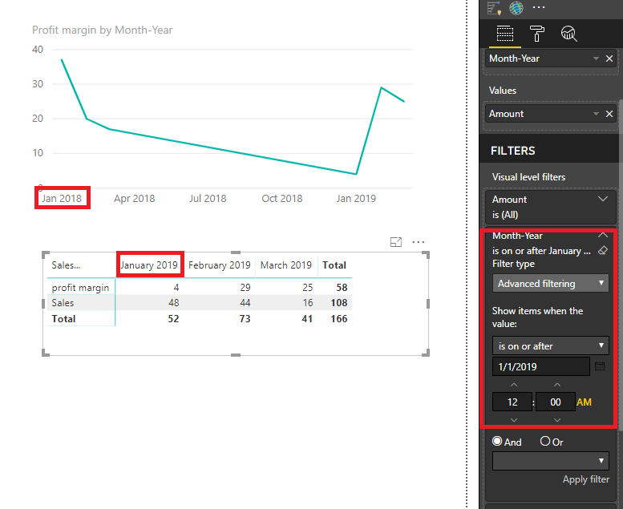This screenshot has width=623, height=509.
Task: Open More options ellipsis above the matrix
Action: tap(419, 242)
